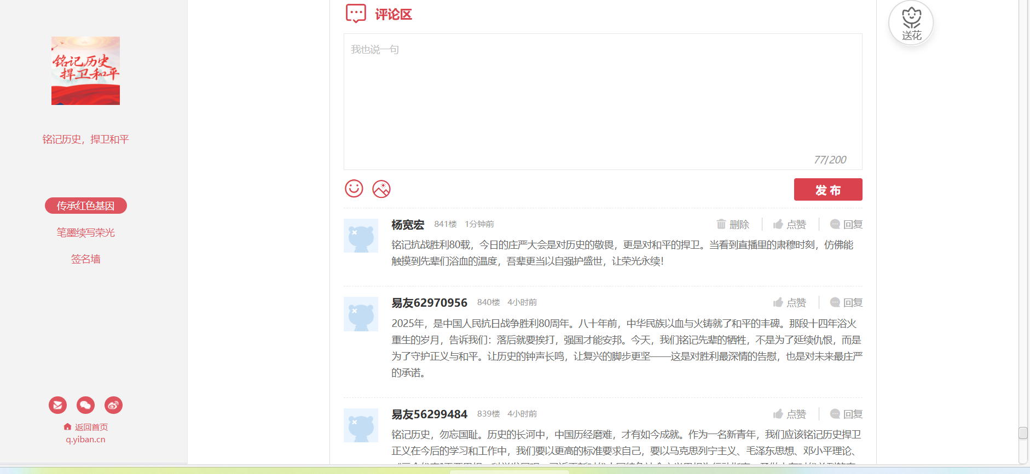Like 杨宽宏's comment
Image resolution: width=1030 pixels, height=474 pixels.
pyautogui.click(x=790, y=224)
